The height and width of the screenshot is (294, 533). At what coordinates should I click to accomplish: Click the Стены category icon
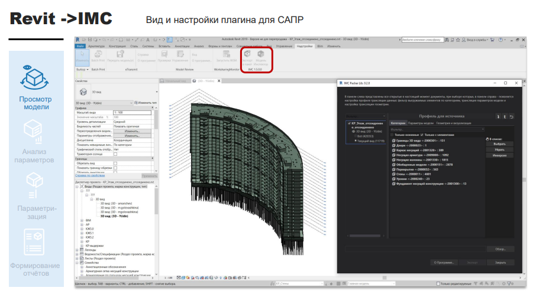pyautogui.click(x=393, y=174)
